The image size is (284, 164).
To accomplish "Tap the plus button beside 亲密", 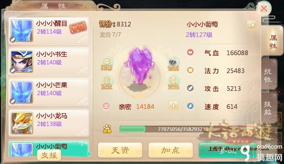I will [x=173, y=106].
